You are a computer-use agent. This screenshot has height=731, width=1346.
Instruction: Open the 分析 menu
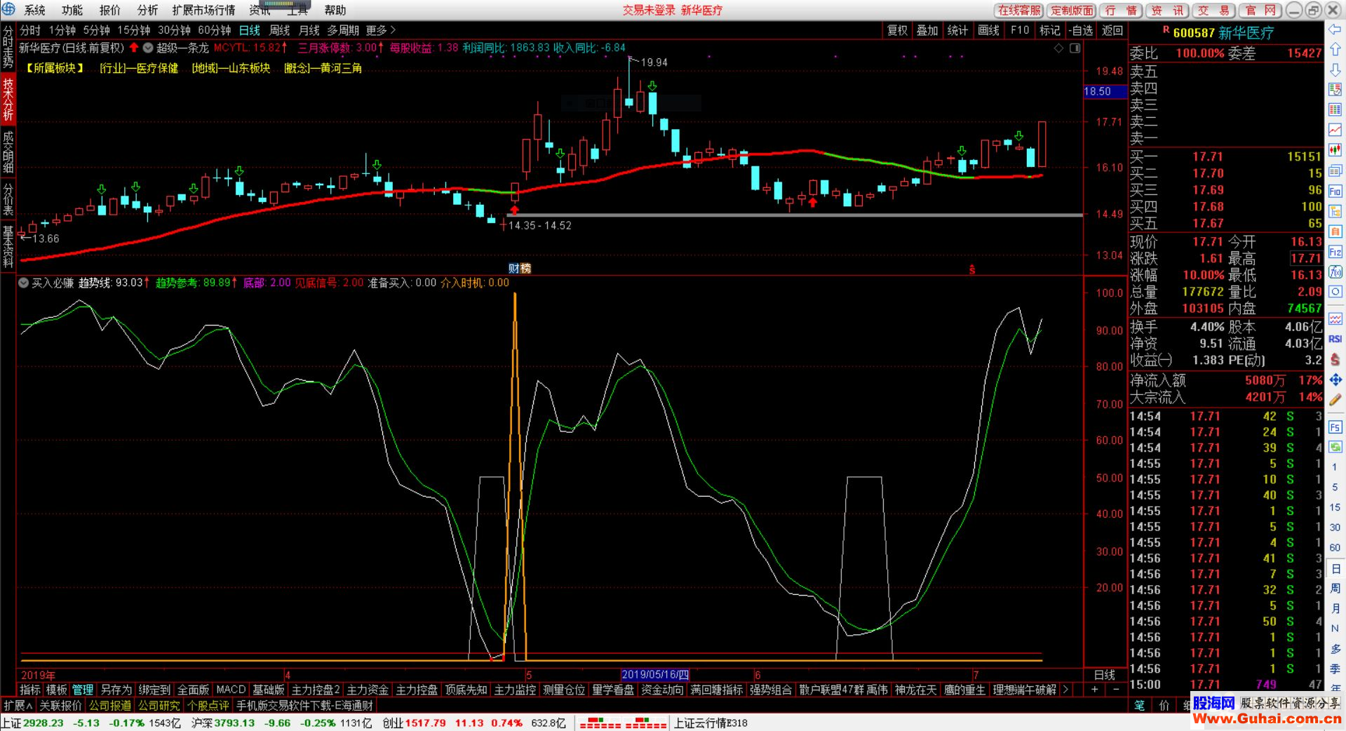[147, 10]
